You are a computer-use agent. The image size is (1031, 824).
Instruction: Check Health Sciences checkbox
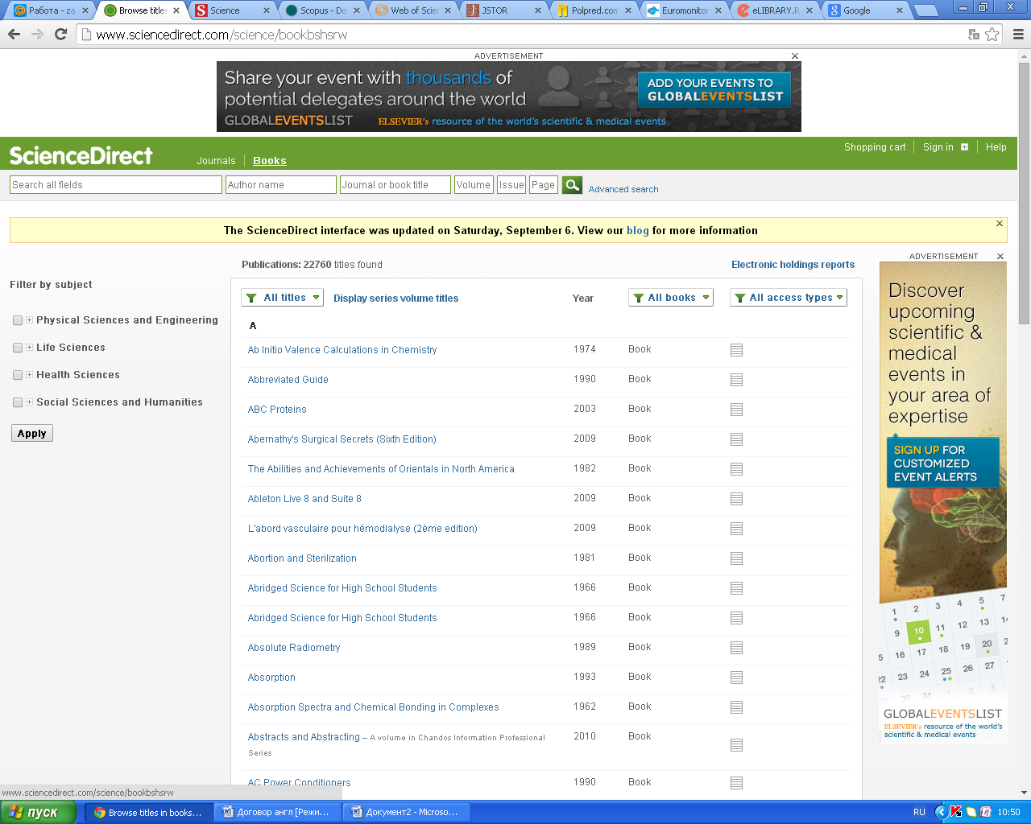click(x=18, y=375)
